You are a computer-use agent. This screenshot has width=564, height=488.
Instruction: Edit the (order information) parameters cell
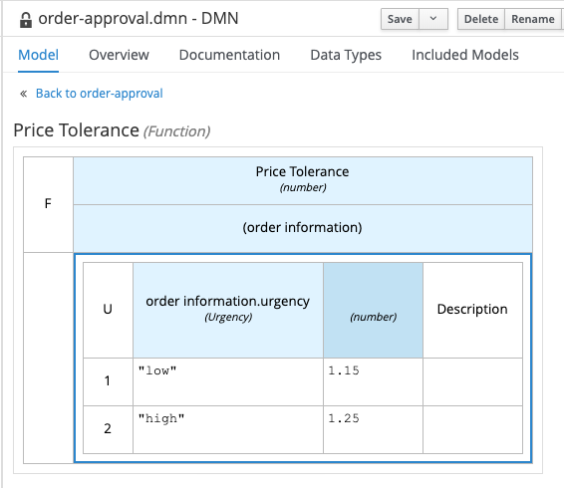pos(303,228)
